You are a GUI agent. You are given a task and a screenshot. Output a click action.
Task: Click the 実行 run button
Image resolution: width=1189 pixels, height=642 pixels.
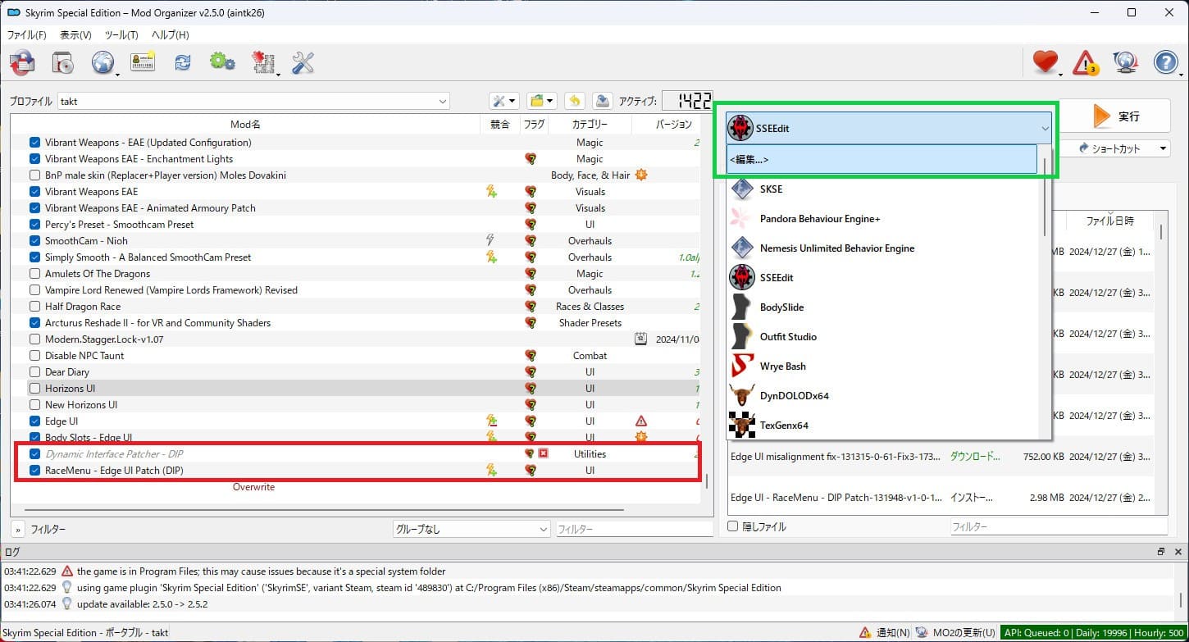tap(1116, 116)
